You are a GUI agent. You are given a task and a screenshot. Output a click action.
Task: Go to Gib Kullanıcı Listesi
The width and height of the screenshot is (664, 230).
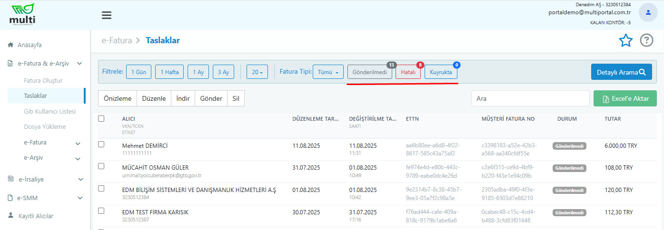[x=50, y=111]
